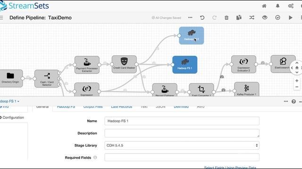This screenshot has height=169, width=302.
Task: Zoom out the canvas with minus
Action: tap(297, 87)
